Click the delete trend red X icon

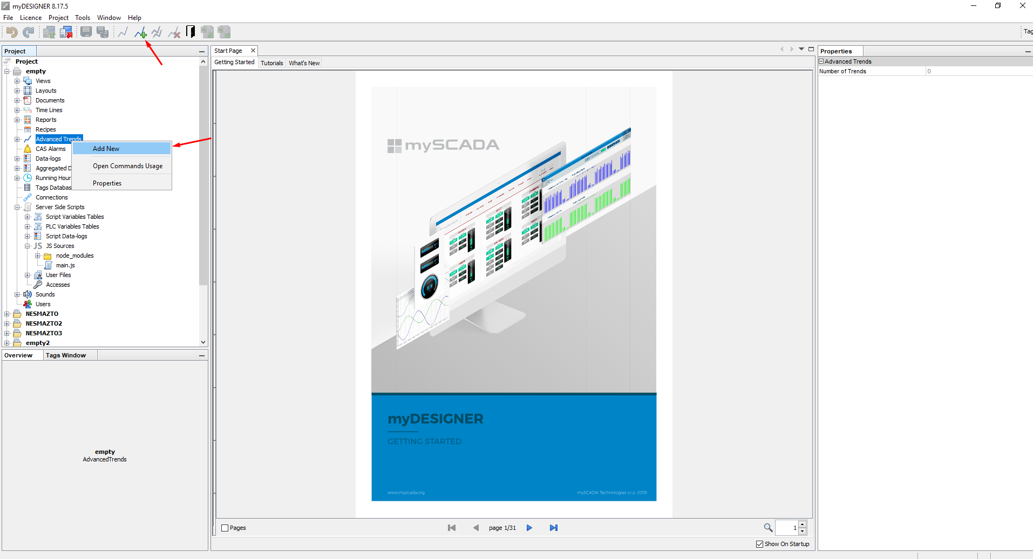tap(174, 33)
